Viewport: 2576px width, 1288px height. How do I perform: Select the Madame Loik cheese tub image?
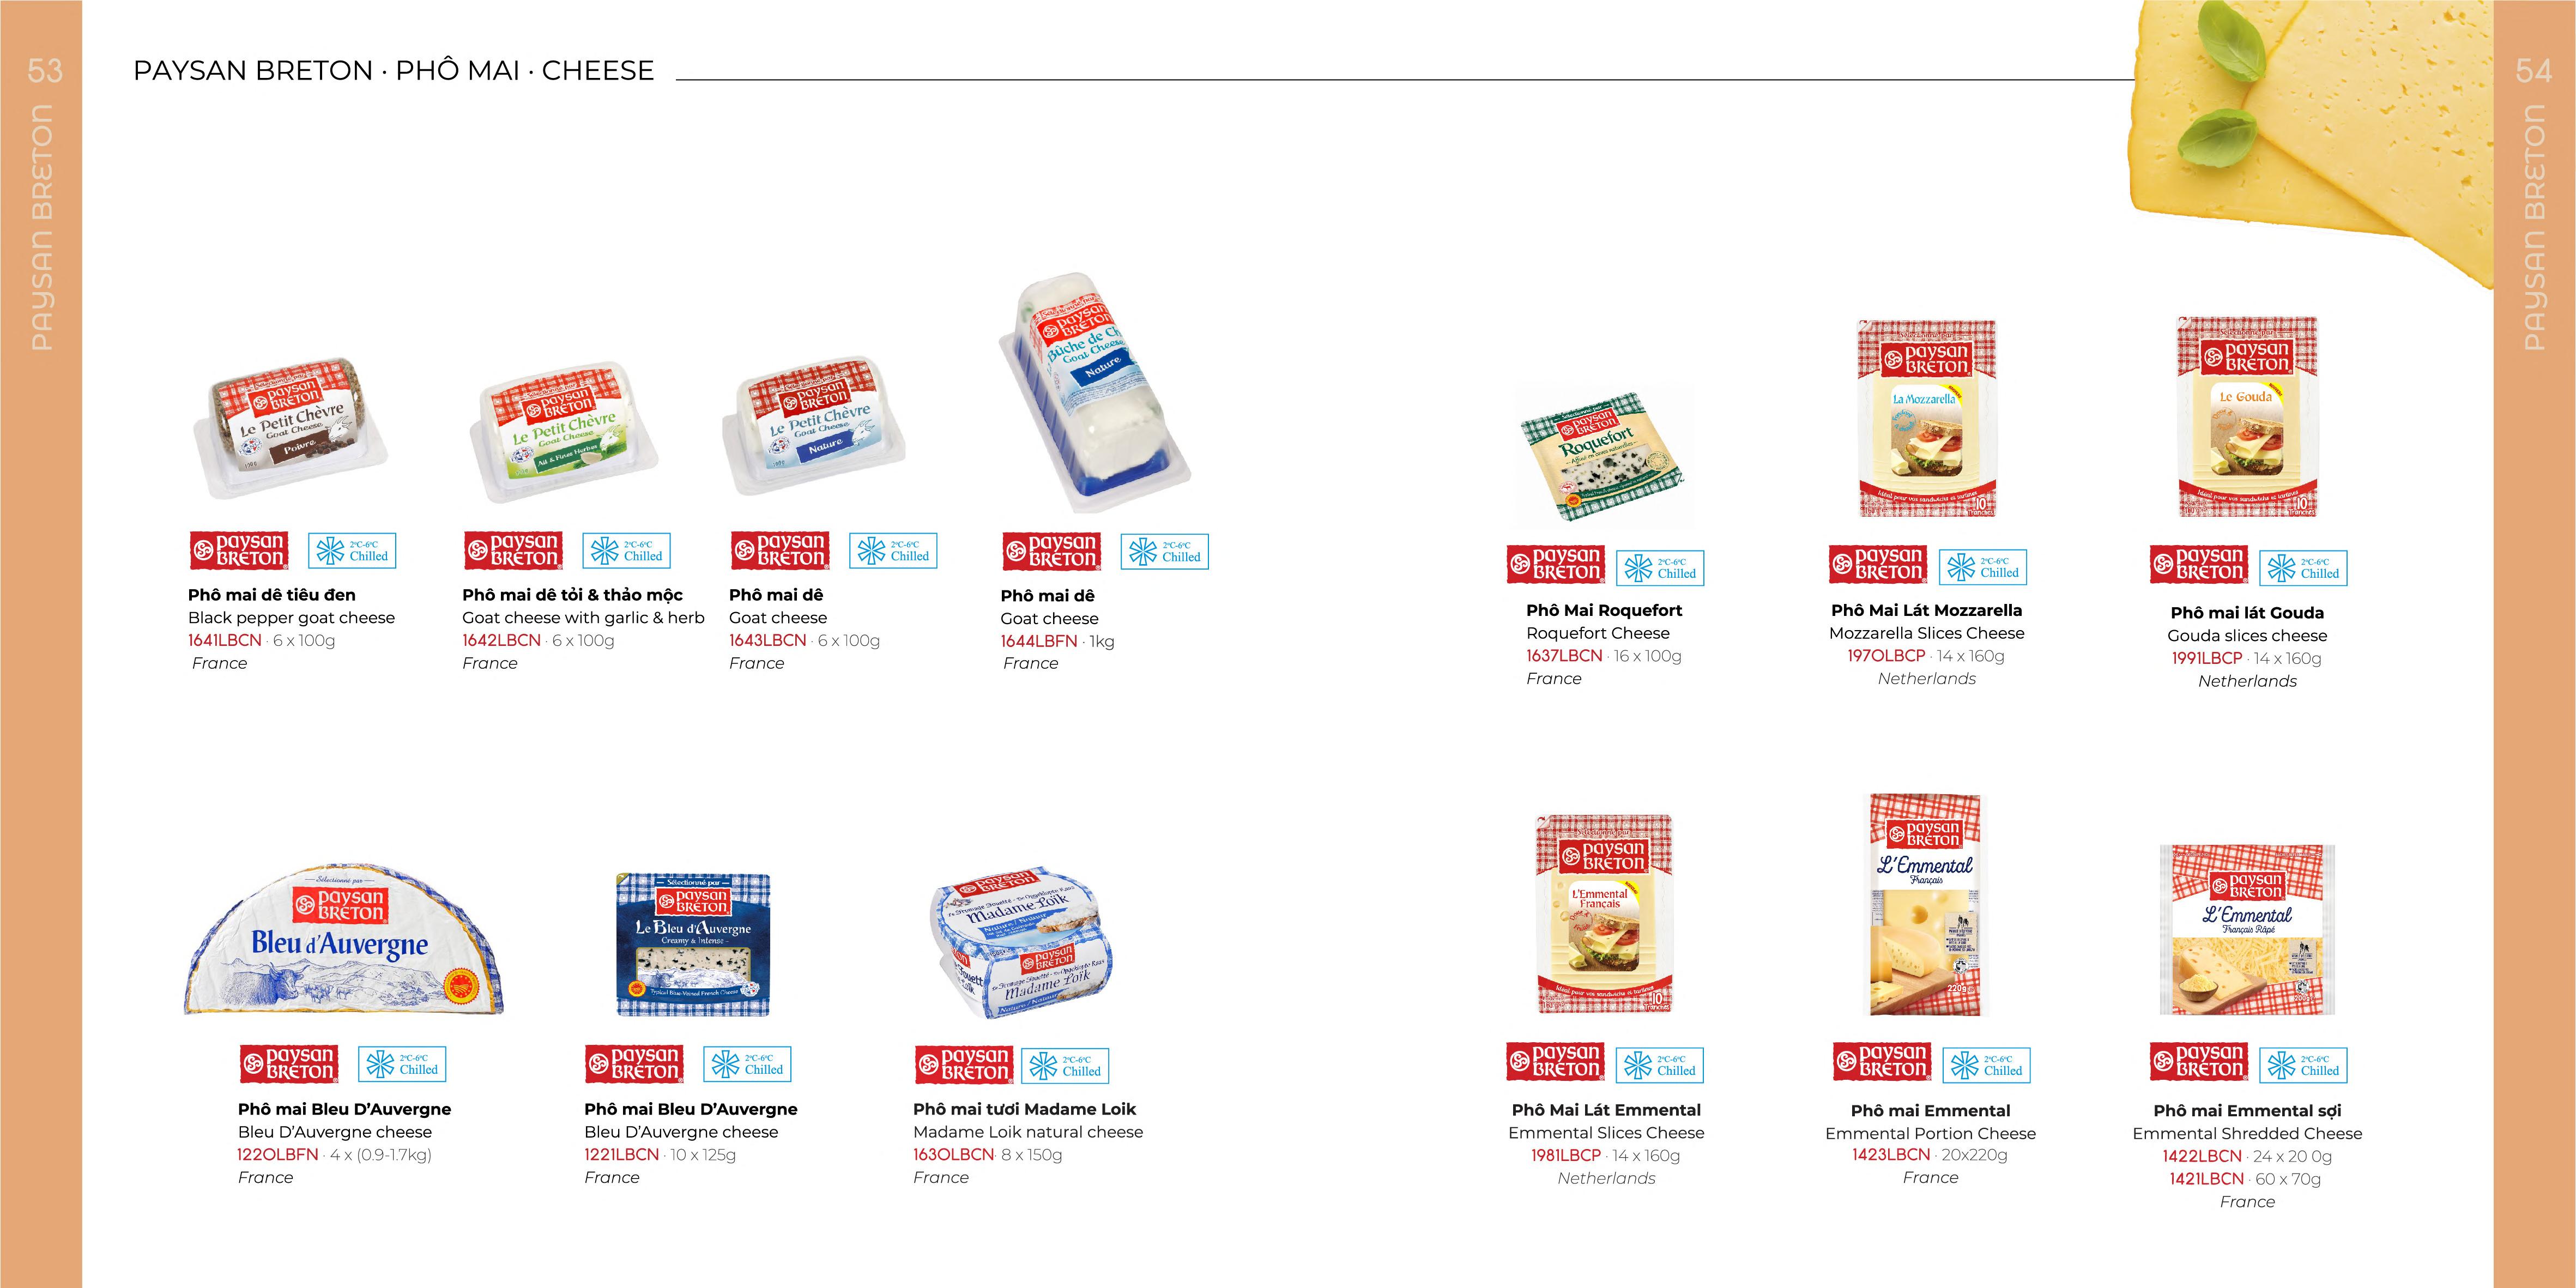pos(1021,943)
